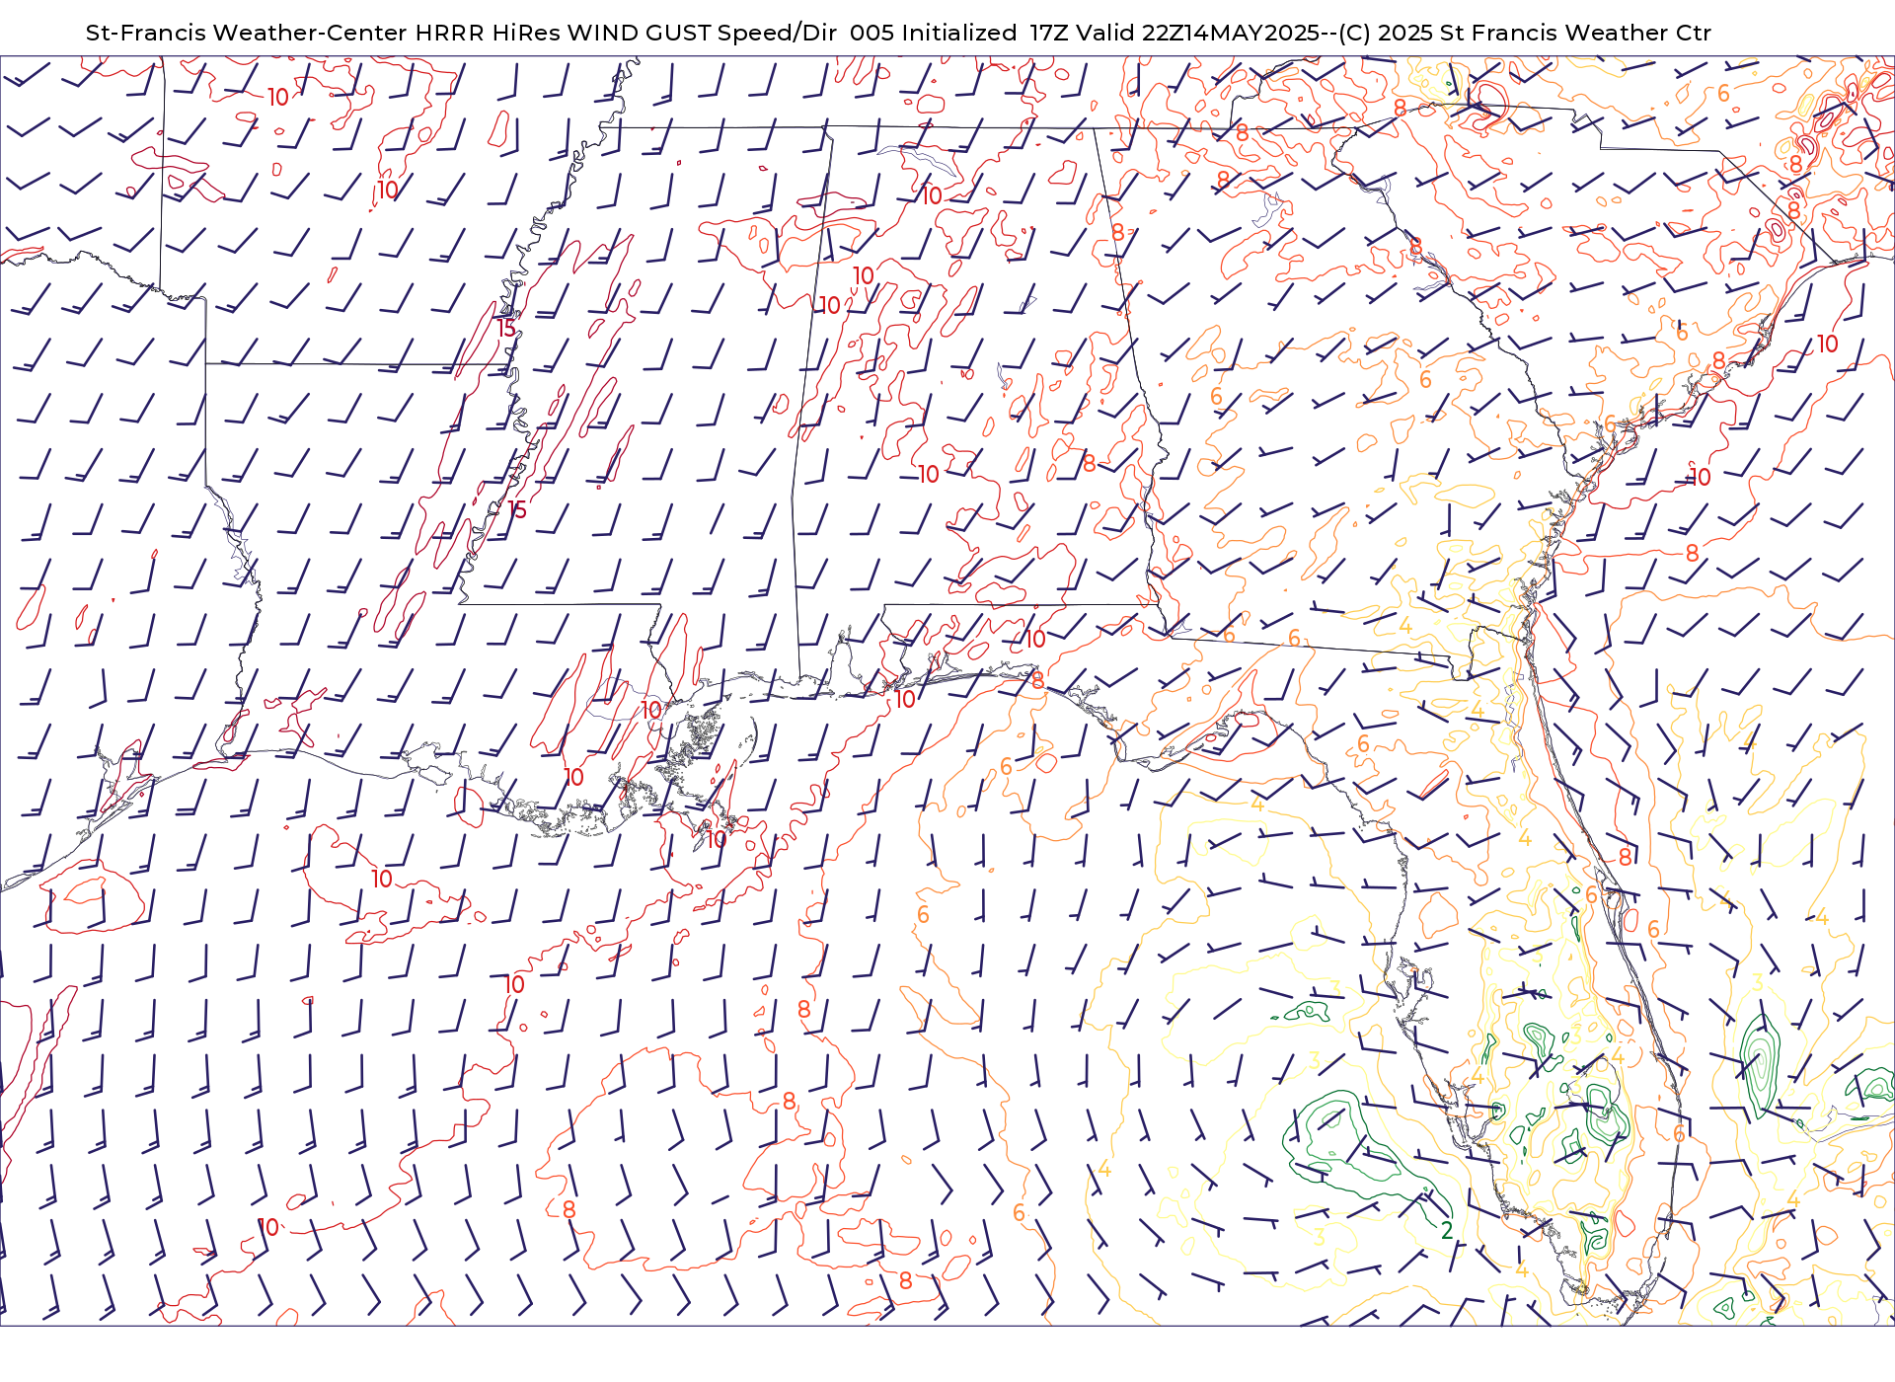Viewport: 1895px width, 1382px height.
Task: Click the "Valid 22Z14MAY2025" timestamp text
Action: [x=1198, y=33]
